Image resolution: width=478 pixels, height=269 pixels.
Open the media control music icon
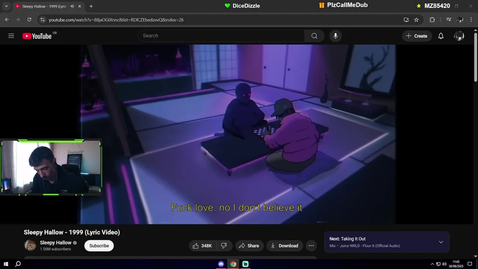[449, 20]
